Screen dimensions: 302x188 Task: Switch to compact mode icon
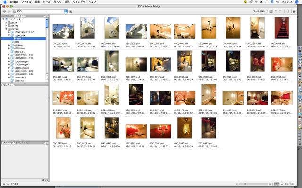pos(294,11)
